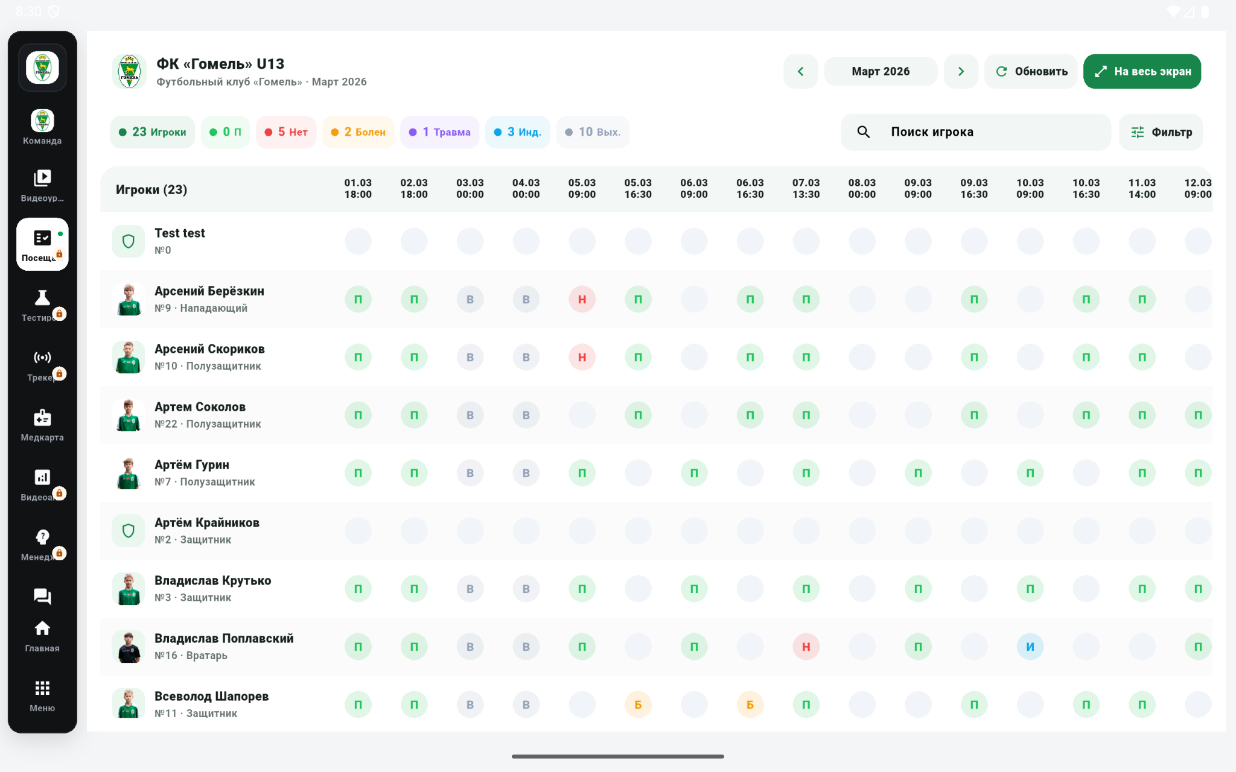Toggle the 0 П status chip
Screen dimensions: 1236x772
pyautogui.click(x=226, y=132)
